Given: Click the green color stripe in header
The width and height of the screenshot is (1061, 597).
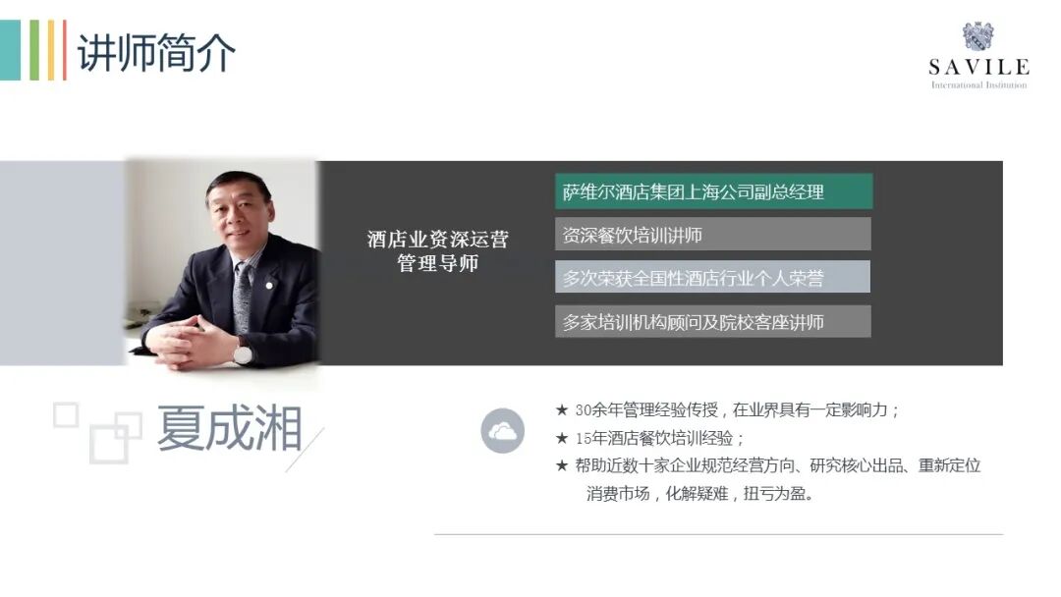Looking at the screenshot, I should pyautogui.click(x=34, y=50).
